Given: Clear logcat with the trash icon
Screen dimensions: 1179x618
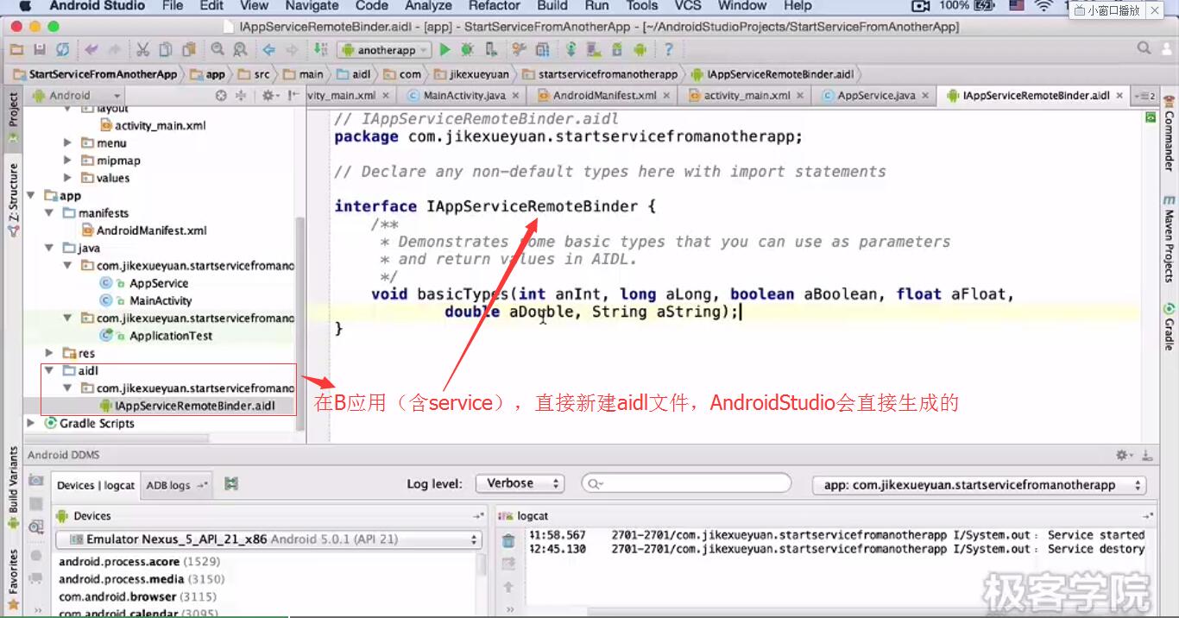Looking at the screenshot, I should (x=508, y=541).
